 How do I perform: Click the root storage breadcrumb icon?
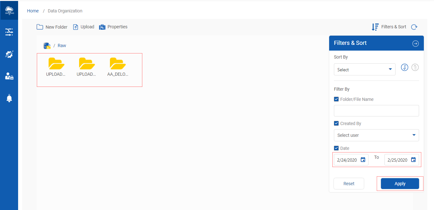click(x=47, y=46)
